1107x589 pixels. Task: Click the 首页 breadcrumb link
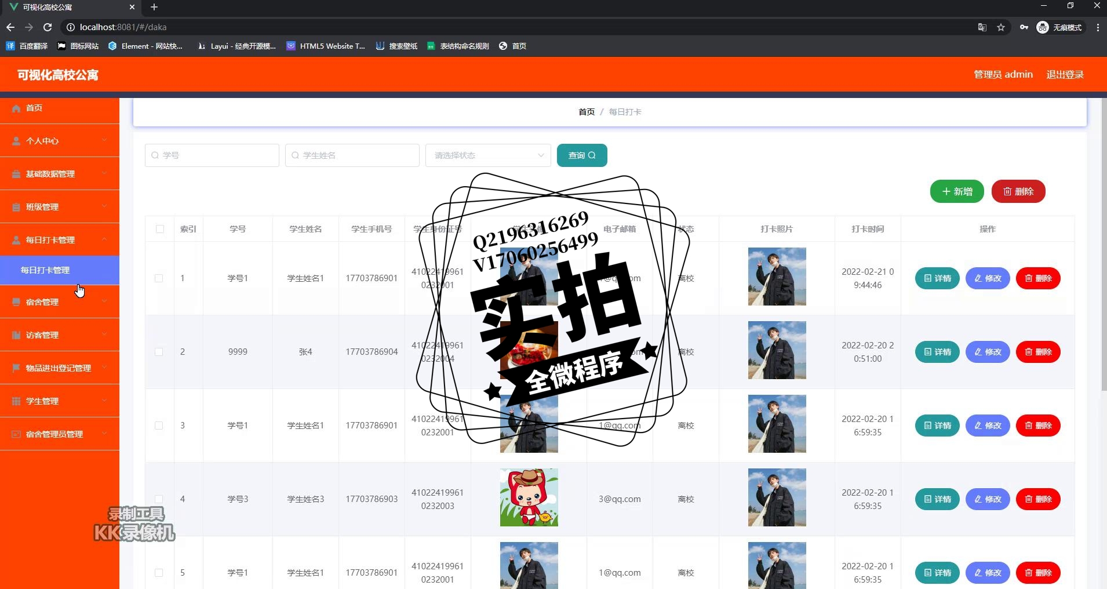(587, 112)
